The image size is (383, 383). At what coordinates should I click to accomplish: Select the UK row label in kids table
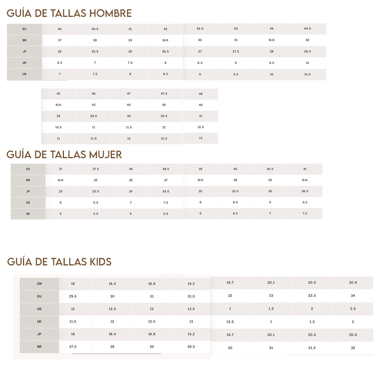point(39,321)
